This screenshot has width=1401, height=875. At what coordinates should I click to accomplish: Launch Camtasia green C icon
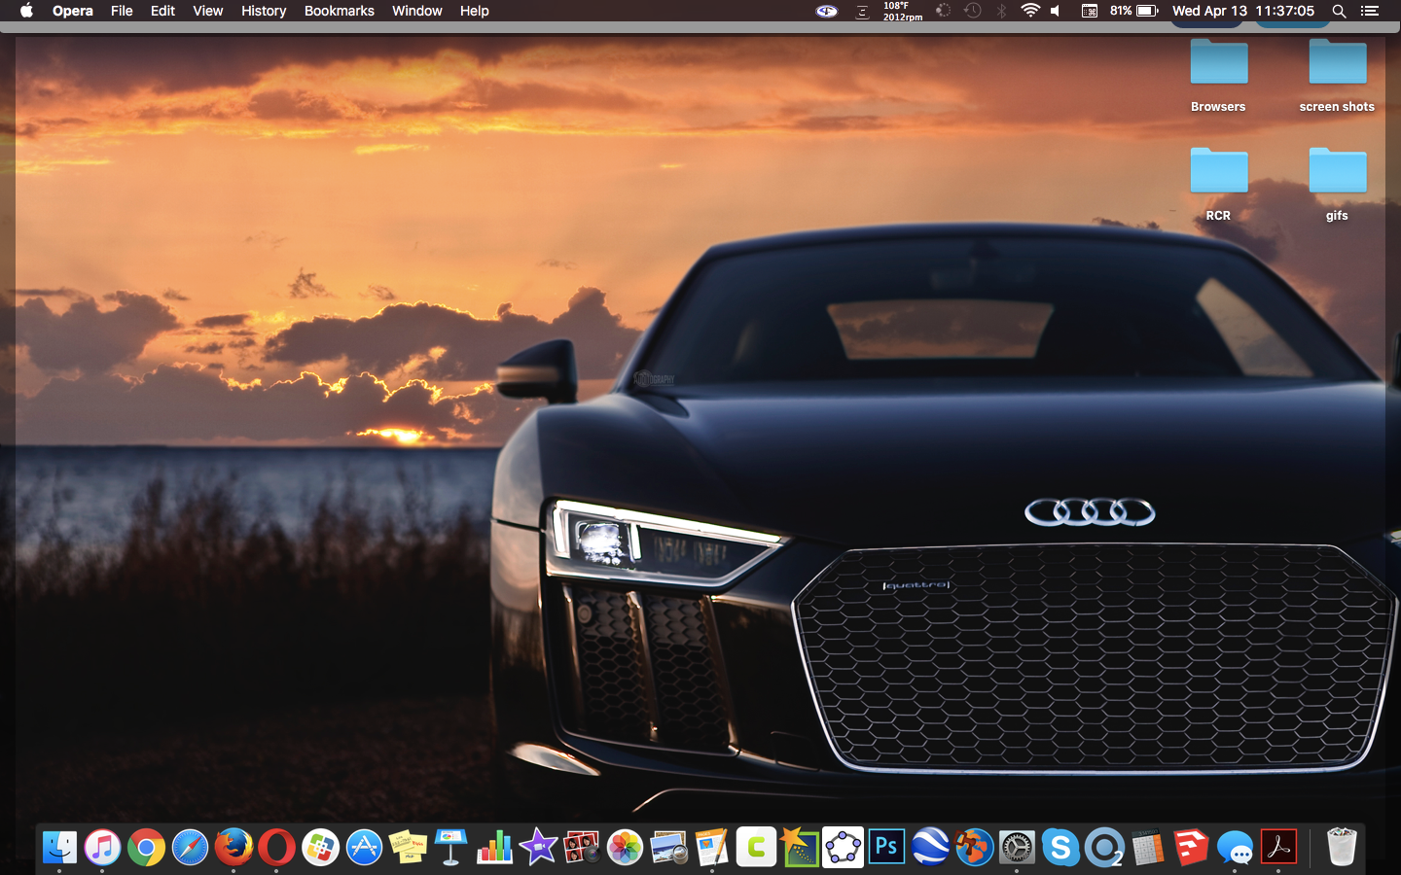tap(756, 848)
